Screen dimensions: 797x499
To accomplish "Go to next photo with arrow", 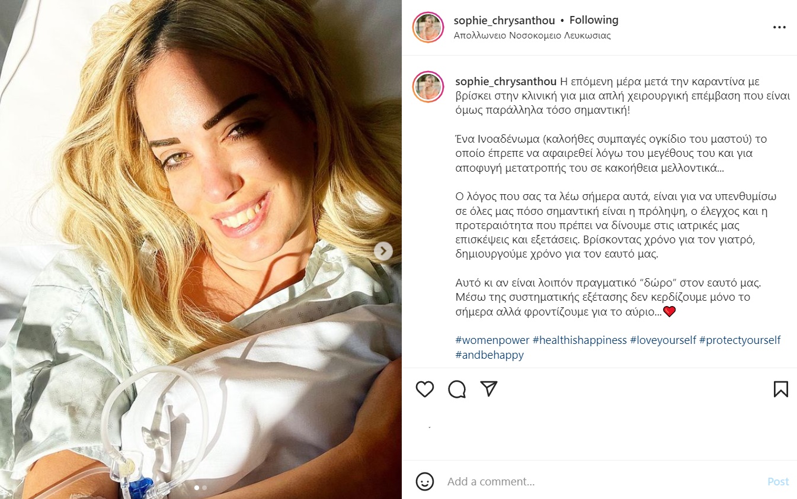I will (x=383, y=252).
